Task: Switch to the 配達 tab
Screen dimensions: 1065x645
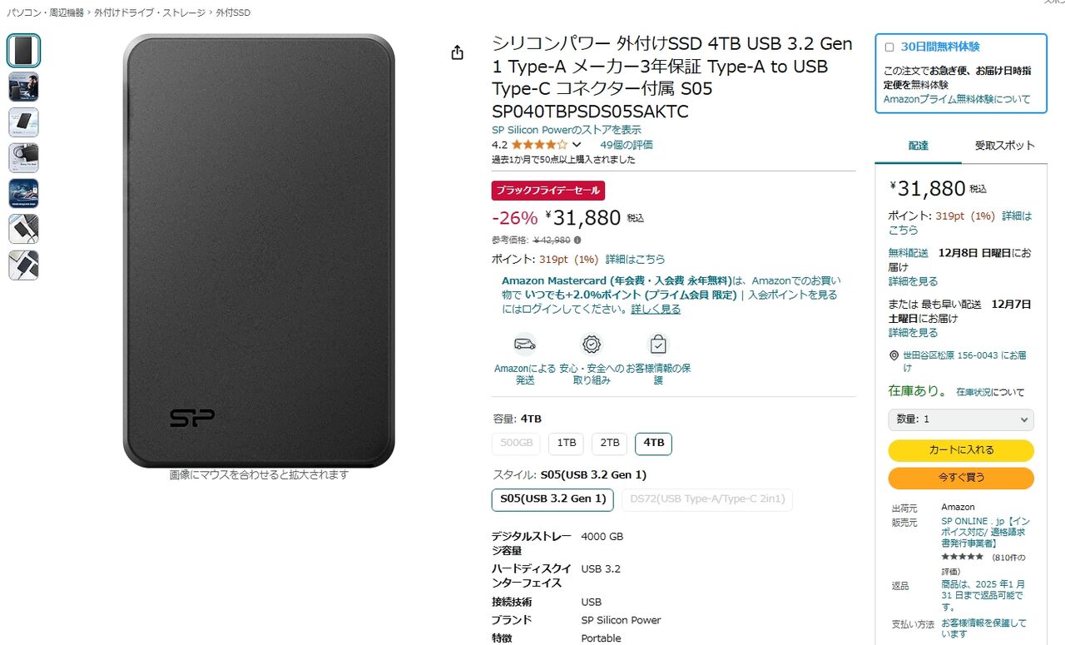Action: (919, 146)
